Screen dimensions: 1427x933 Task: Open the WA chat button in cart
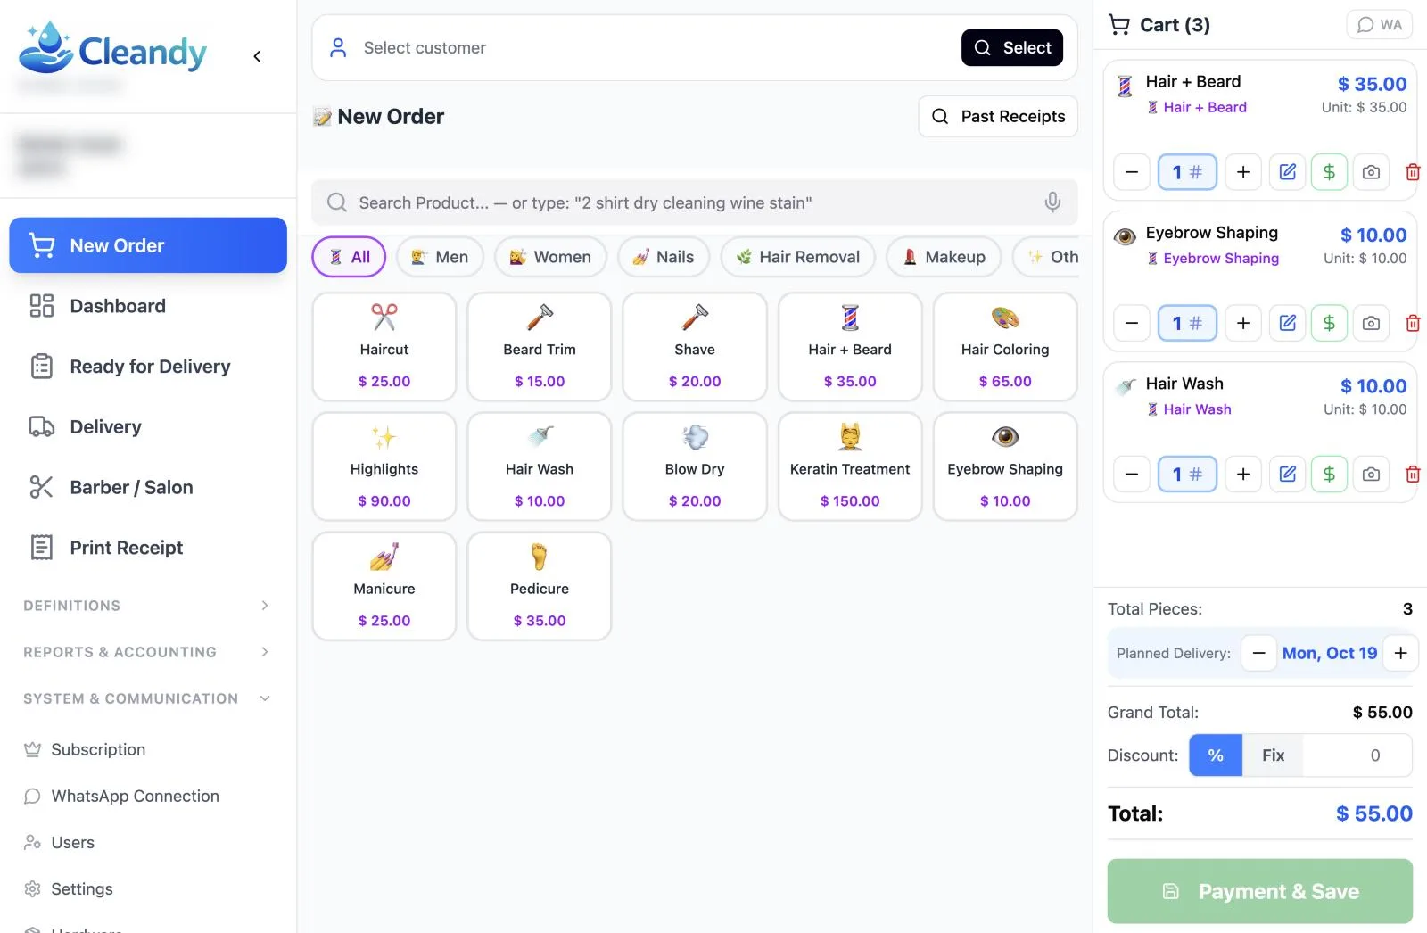1380,25
